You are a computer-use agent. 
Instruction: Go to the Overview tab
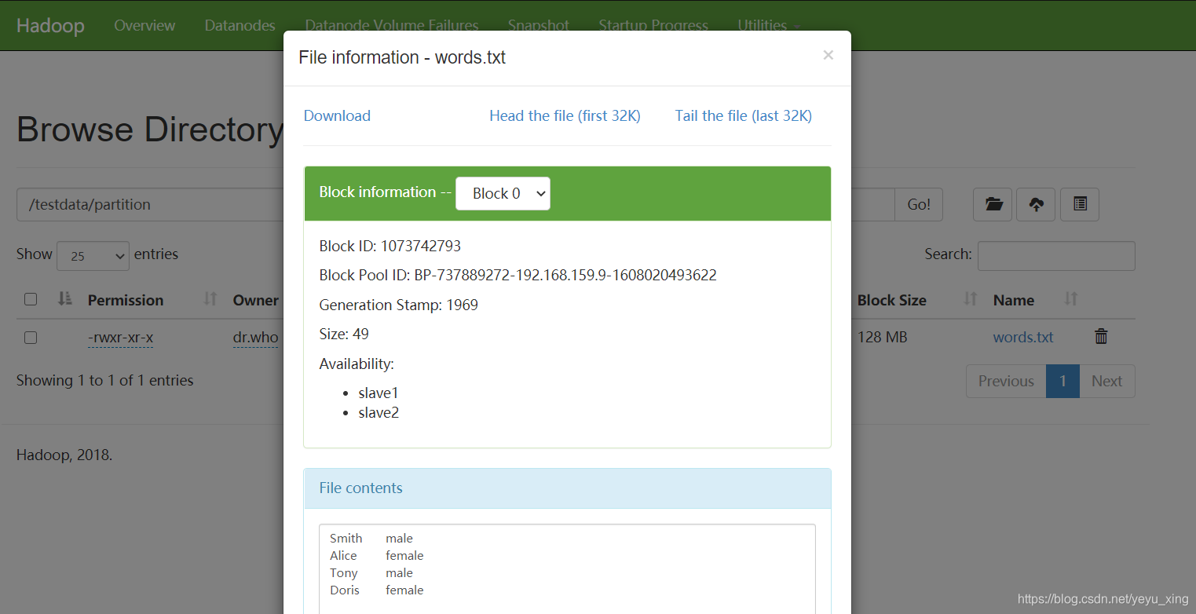[144, 25]
